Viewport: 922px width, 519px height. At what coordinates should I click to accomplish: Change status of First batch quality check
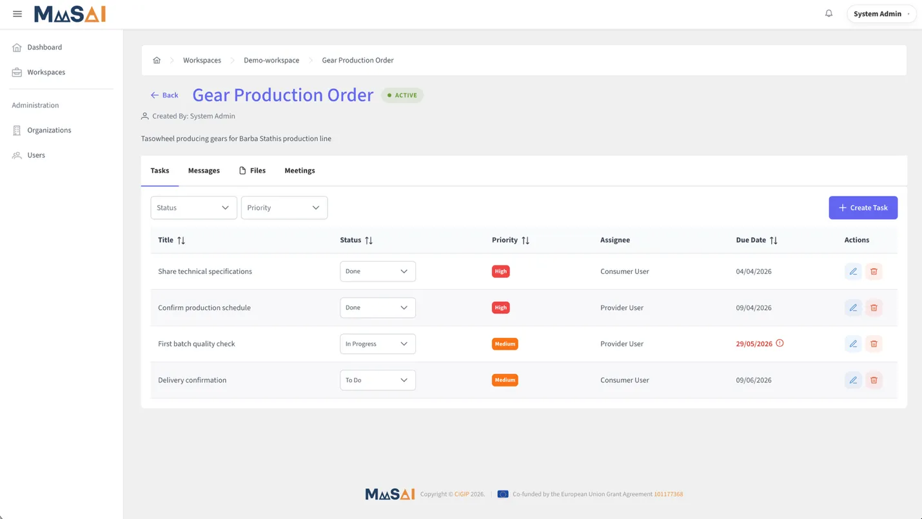(x=378, y=344)
